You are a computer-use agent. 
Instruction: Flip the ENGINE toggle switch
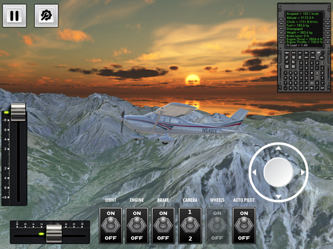(x=137, y=226)
